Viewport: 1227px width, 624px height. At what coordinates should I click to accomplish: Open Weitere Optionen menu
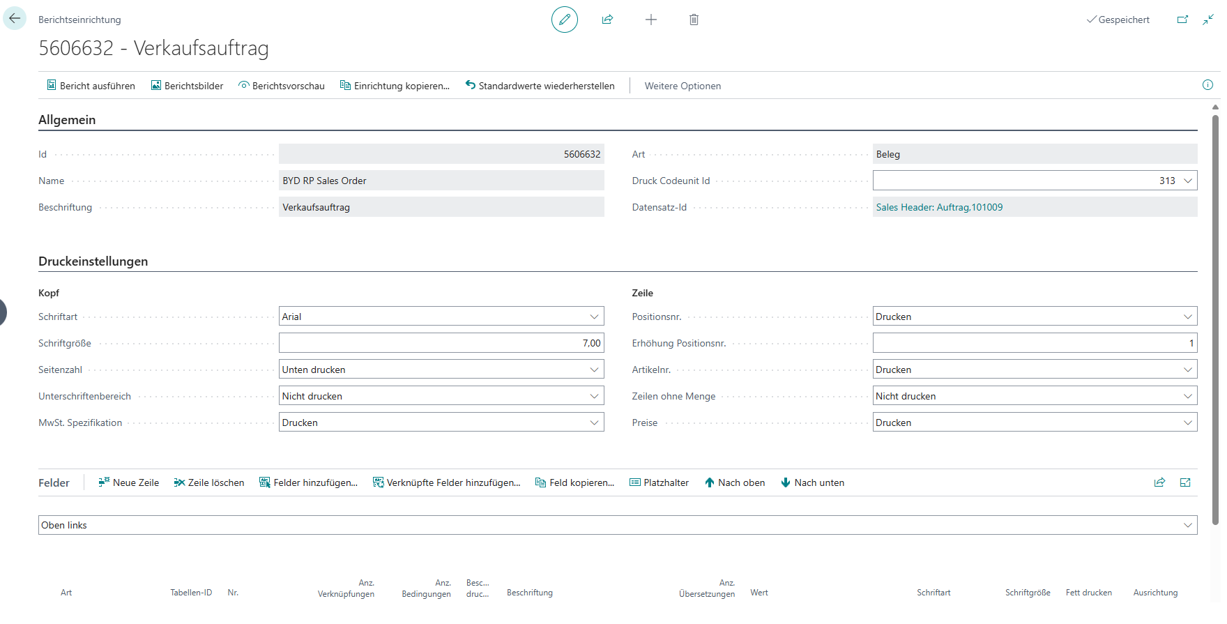pos(683,86)
